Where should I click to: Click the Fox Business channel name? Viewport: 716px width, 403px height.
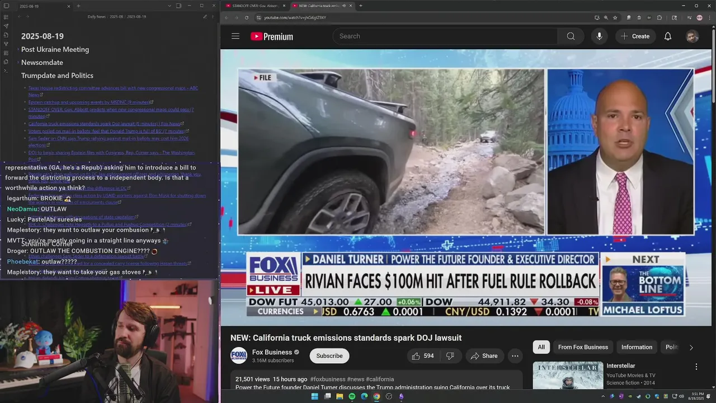[272, 352]
